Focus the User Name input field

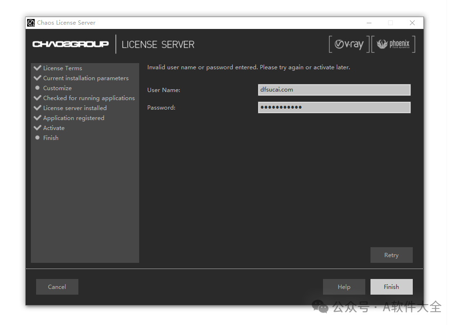tap(334, 90)
